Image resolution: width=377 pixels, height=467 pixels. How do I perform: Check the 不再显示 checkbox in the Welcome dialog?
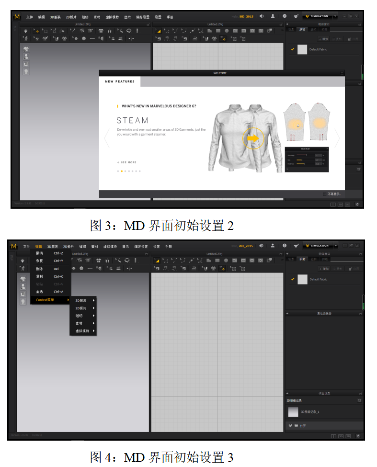[x=325, y=194]
